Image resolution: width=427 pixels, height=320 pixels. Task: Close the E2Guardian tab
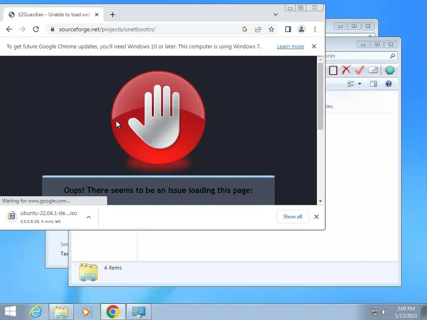tap(97, 15)
